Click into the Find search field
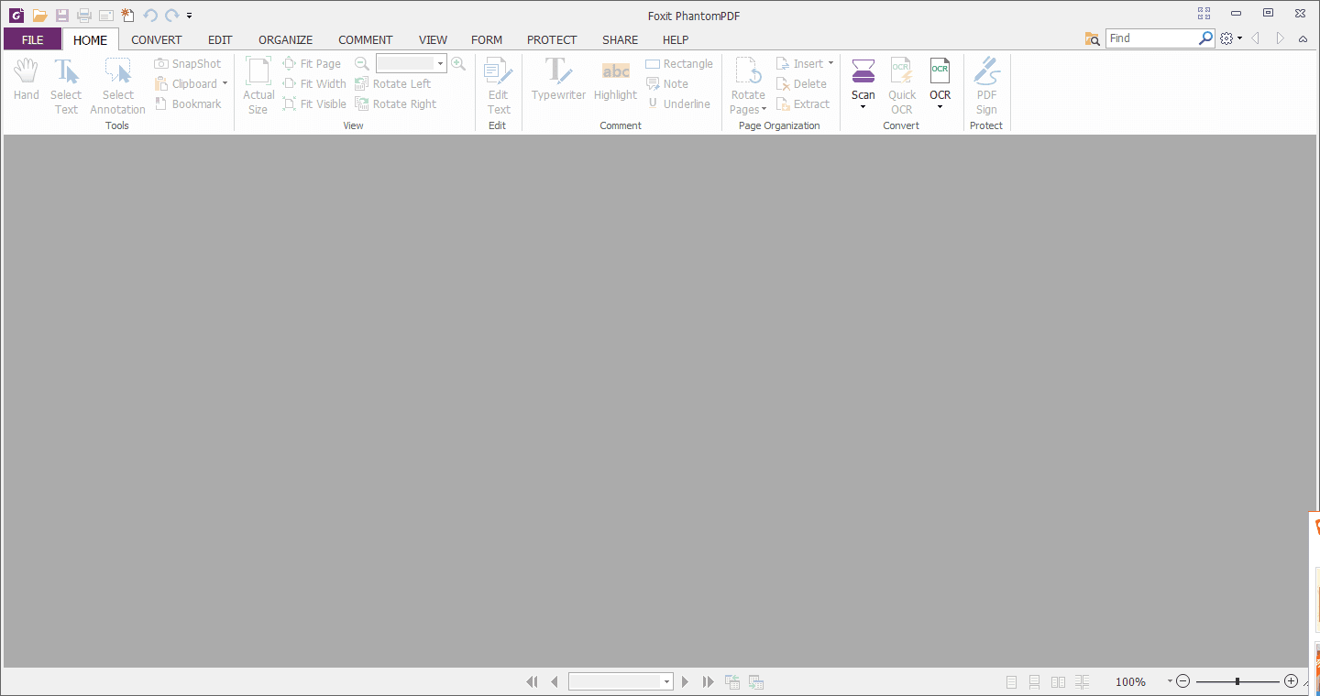 point(1151,38)
